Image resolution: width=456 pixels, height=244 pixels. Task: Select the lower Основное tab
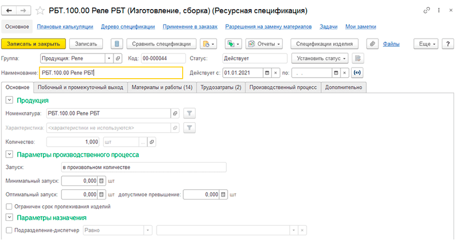click(17, 87)
